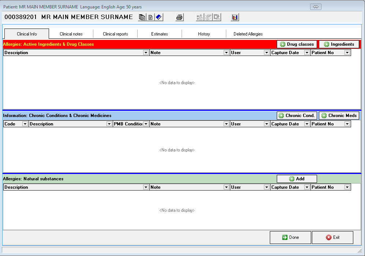
Task: Add a chronic condition with Chronic Cond.
Action: [x=297, y=116]
